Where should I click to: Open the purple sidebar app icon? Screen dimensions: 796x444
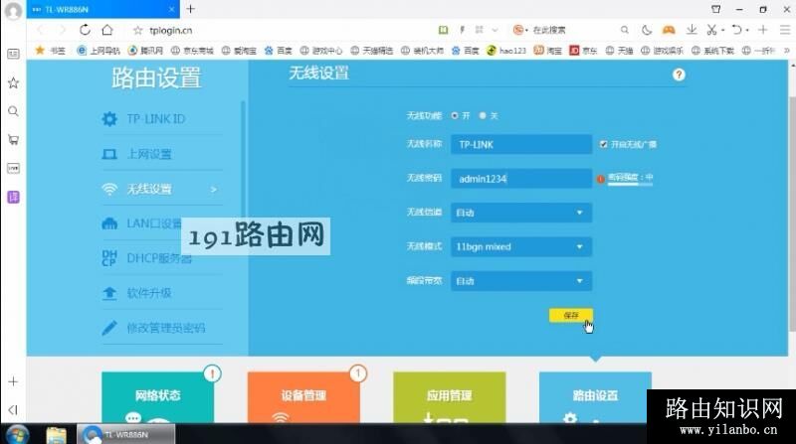(13, 197)
